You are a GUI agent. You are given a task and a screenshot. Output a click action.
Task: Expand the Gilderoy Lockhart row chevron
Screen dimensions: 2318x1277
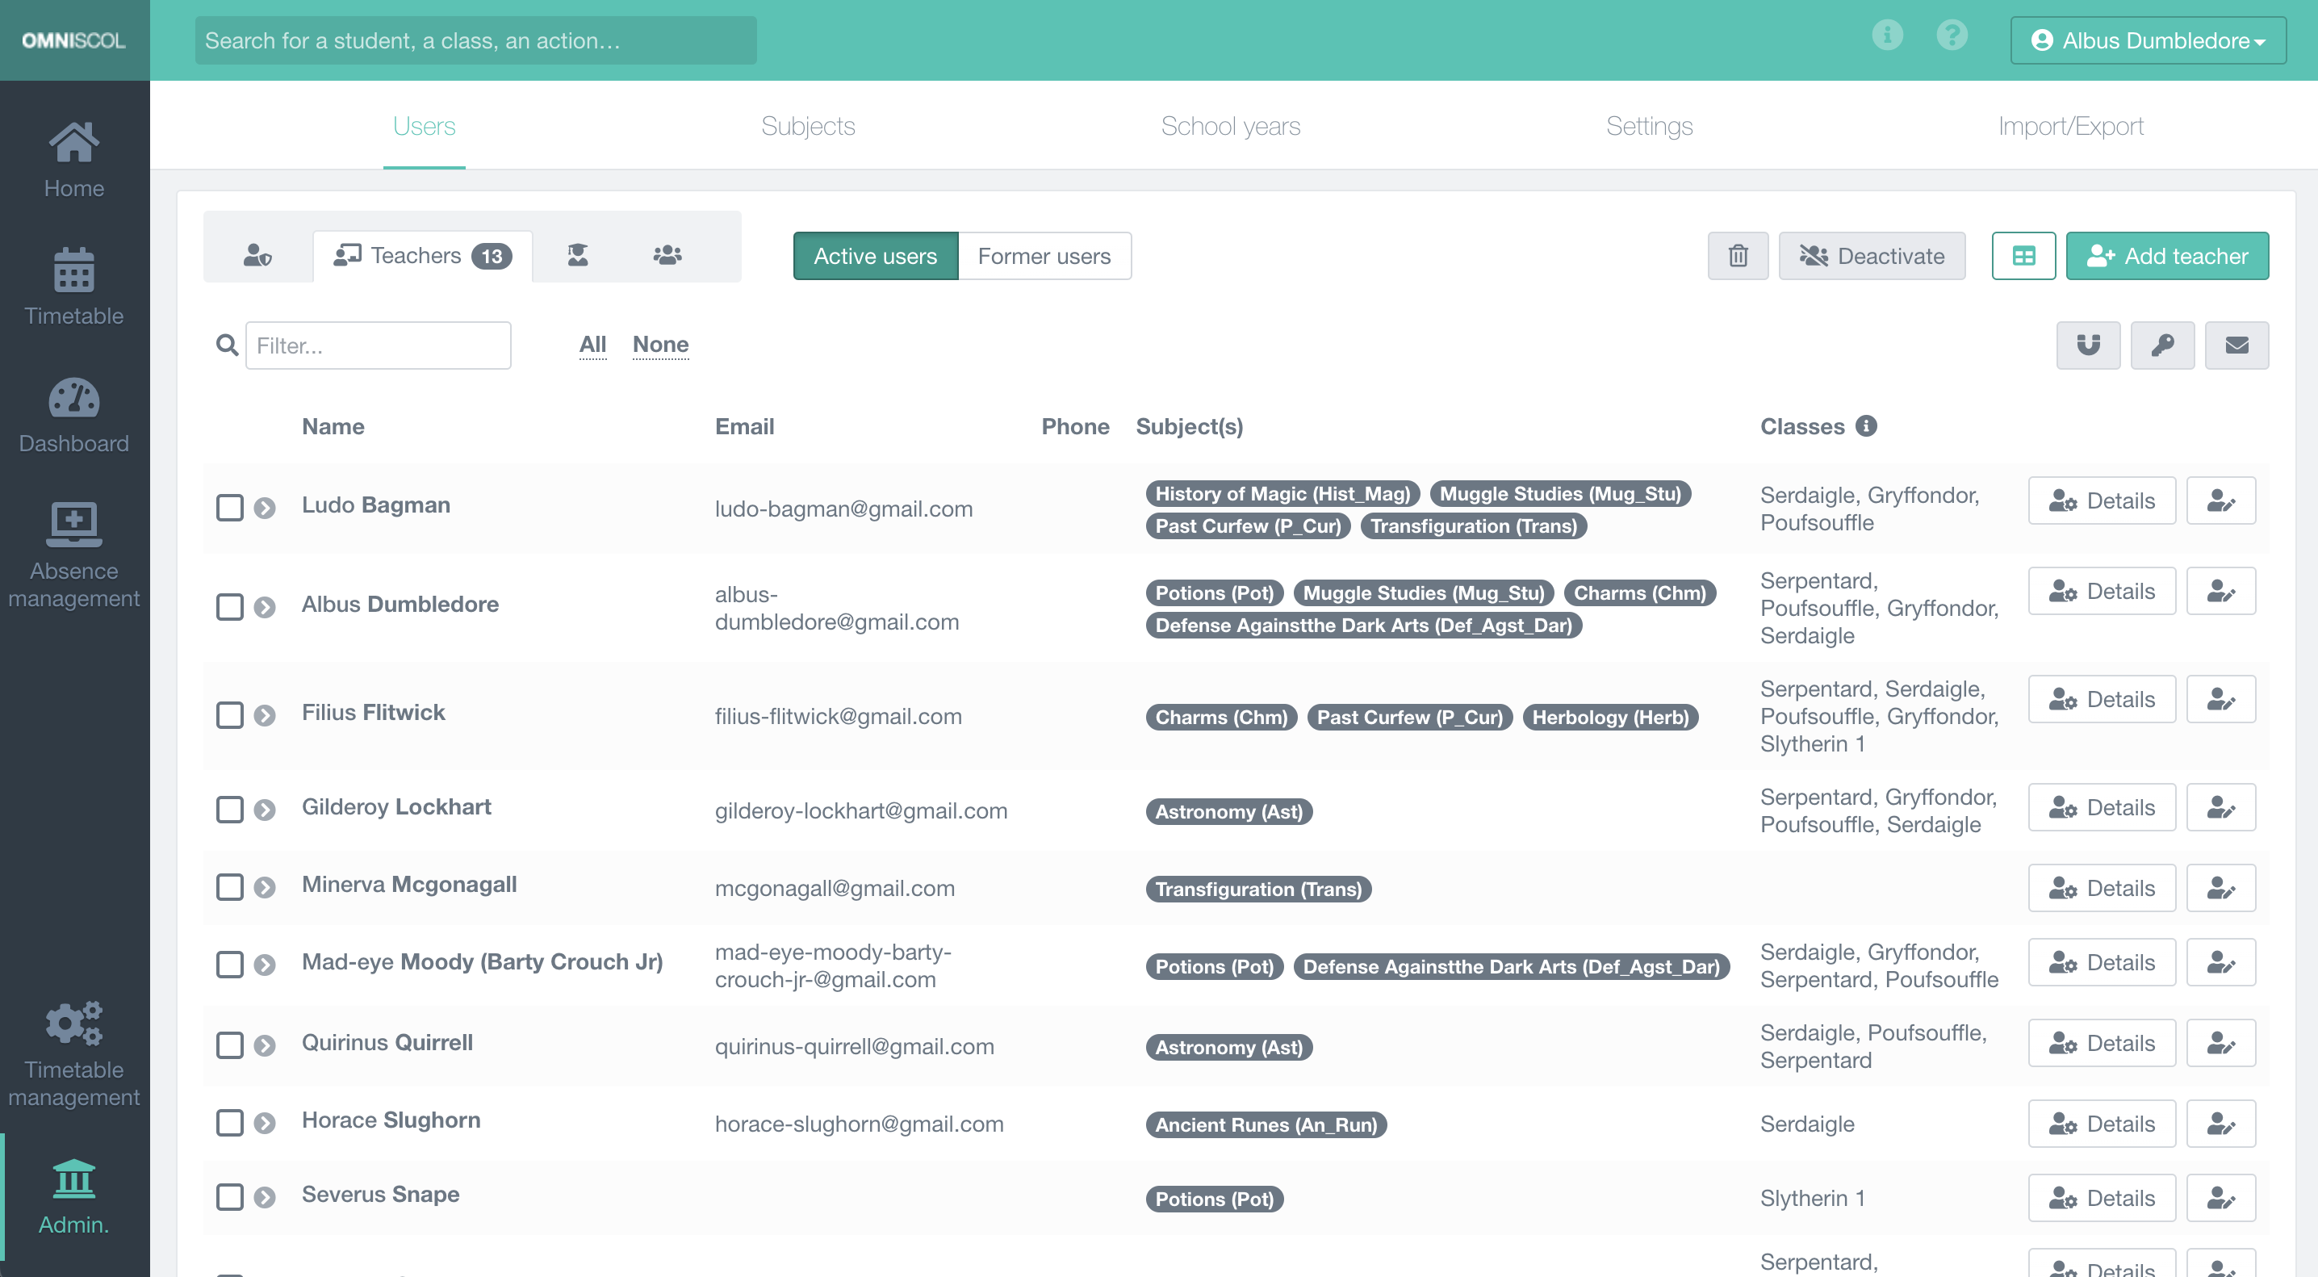(265, 809)
